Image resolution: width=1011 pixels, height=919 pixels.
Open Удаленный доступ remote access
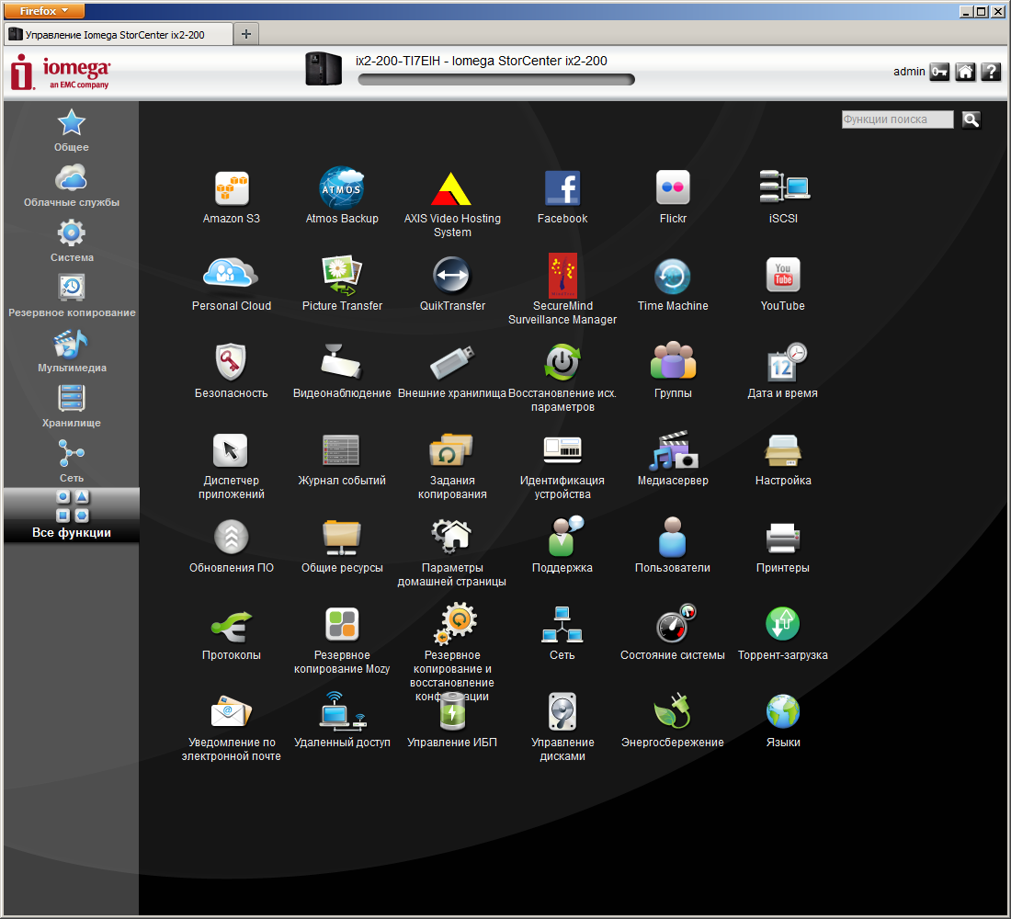tap(343, 710)
